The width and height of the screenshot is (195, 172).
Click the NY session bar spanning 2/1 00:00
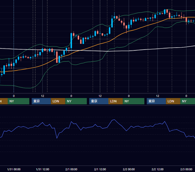76,101
